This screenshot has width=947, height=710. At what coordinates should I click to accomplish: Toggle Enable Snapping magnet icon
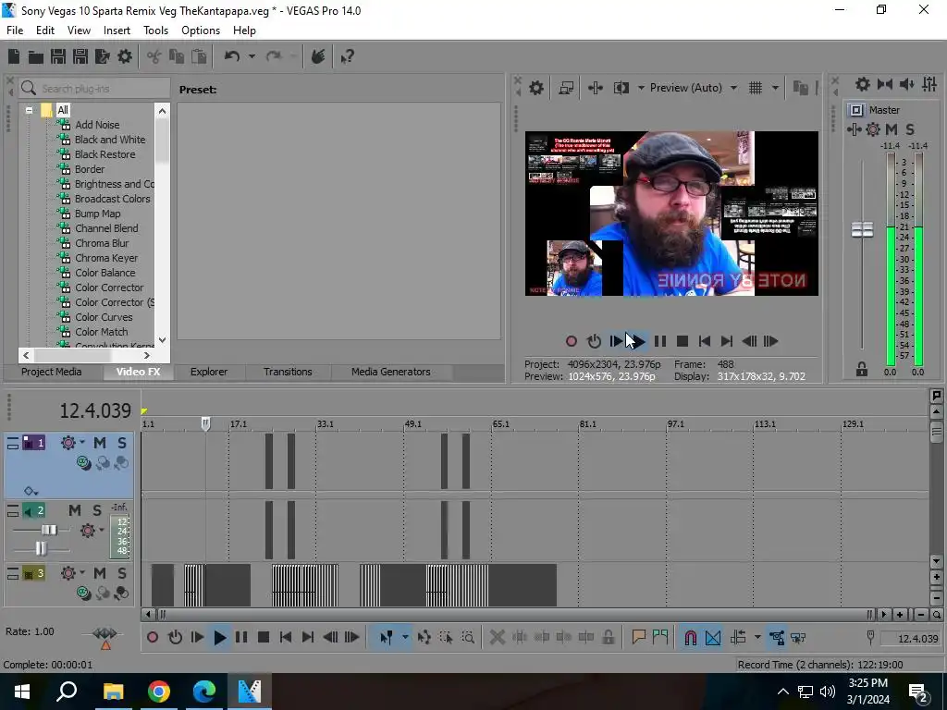(x=690, y=638)
